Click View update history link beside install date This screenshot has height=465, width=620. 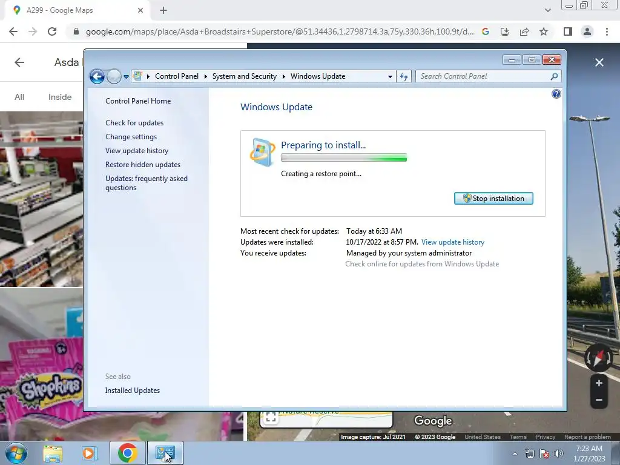pyautogui.click(x=453, y=242)
